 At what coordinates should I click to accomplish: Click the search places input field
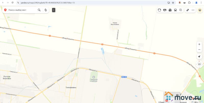point(22,10)
